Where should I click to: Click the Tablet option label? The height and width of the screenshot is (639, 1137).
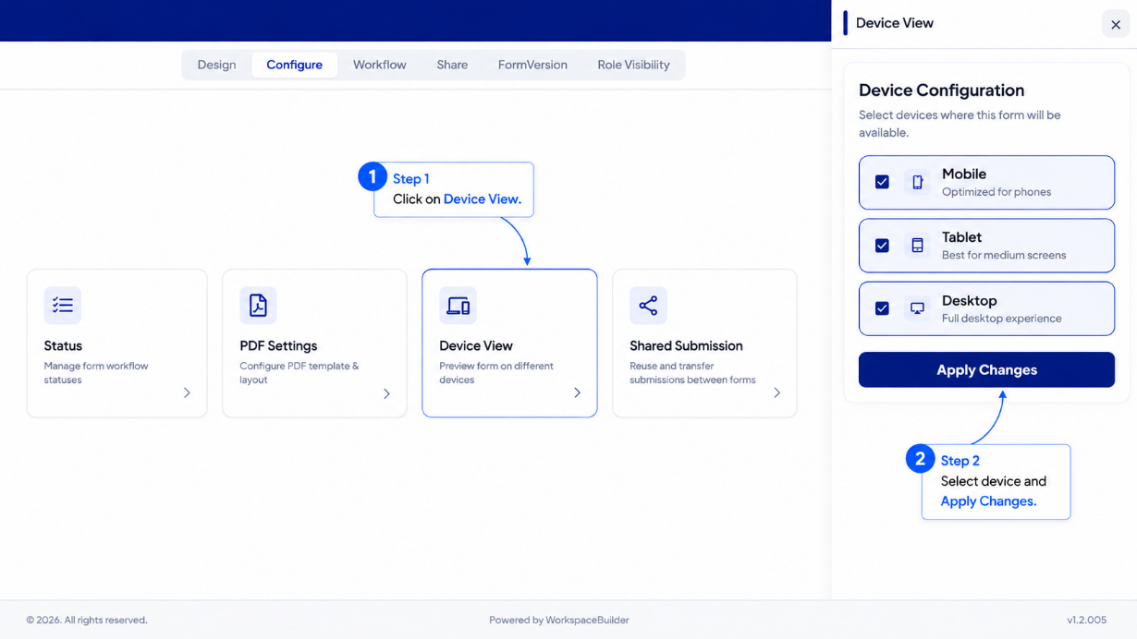pyautogui.click(x=961, y=237)
